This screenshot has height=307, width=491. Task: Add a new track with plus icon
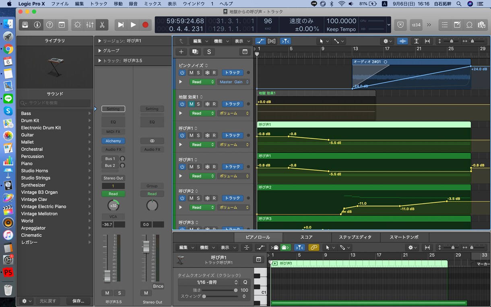click(181, 52)
